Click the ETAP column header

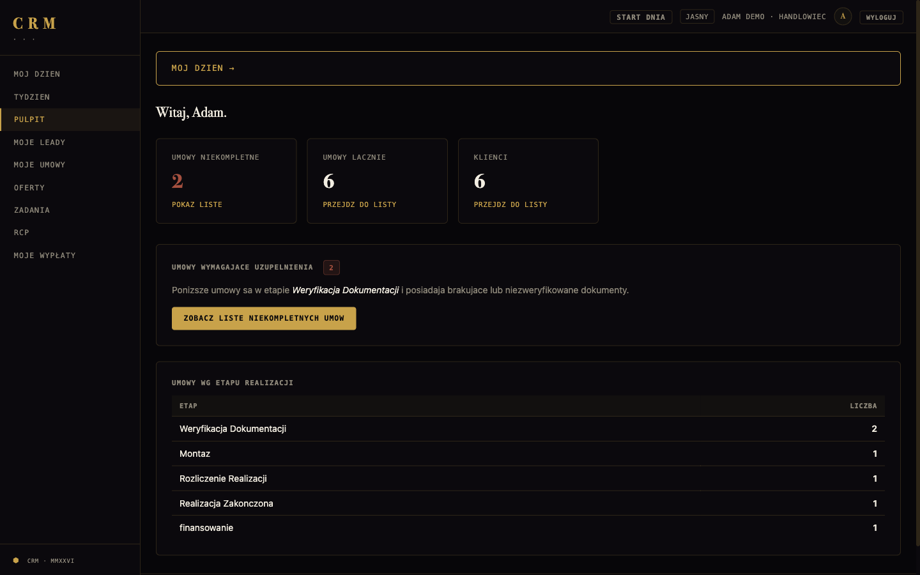[x=188, y=406]
